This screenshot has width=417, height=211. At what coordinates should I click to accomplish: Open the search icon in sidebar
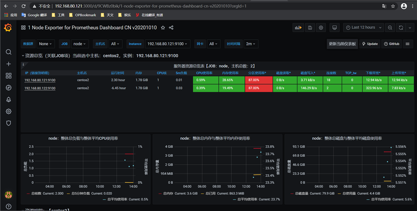click(x=8, y=52)
